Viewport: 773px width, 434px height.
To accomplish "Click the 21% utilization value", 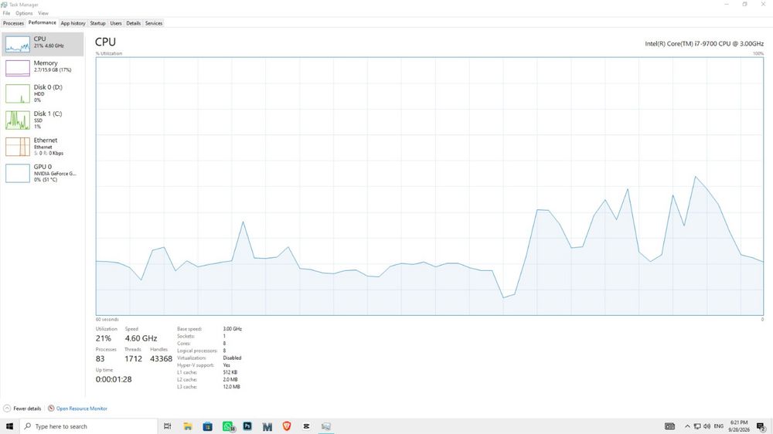I will click(104, 338).
